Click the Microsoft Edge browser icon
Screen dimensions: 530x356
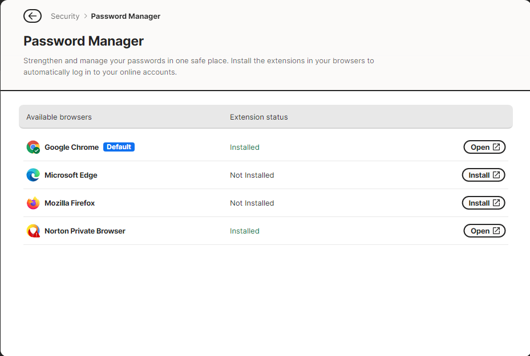tap(33, 175)
